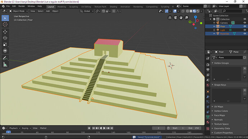Open viewport Add menu

[48, 11]
